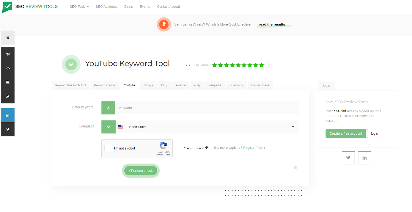412x212 pixels.
Task: Switch to the Questions tab
Action: point(236,85)
